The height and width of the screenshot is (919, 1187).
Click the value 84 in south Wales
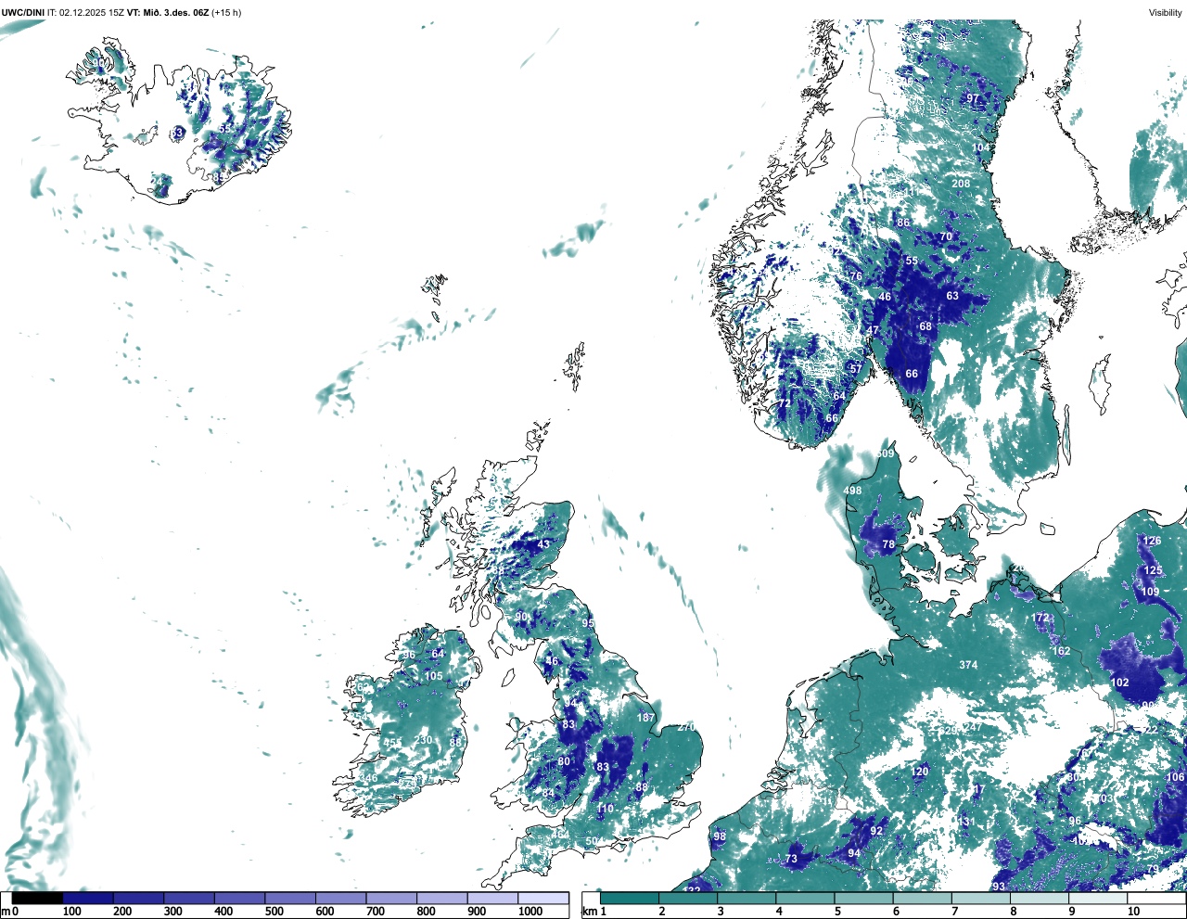click(x=548, y=794)
